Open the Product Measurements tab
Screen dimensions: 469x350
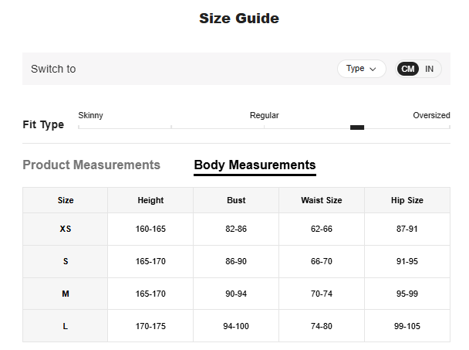[91, 165]
